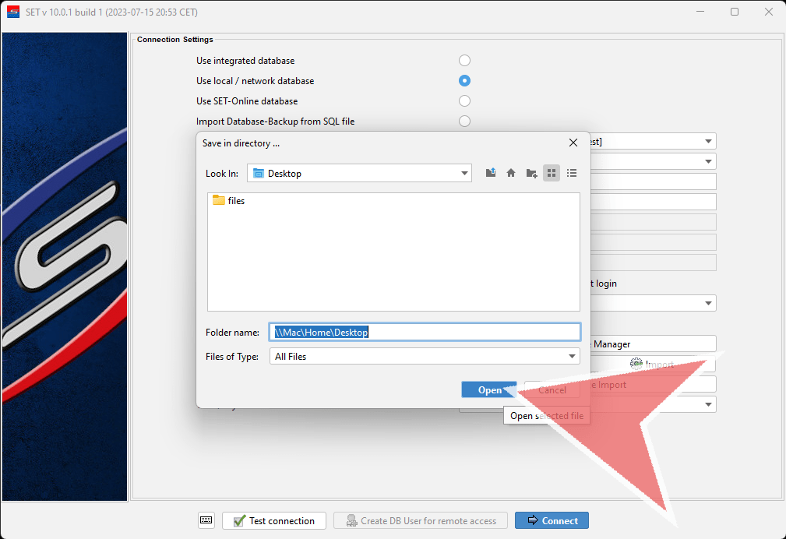Image resolution: width=786 pixels, height=539 pixels.
Task: Expand the Look In Desktop dropdown
Action: pyautogui.click(x=464, y=173)
